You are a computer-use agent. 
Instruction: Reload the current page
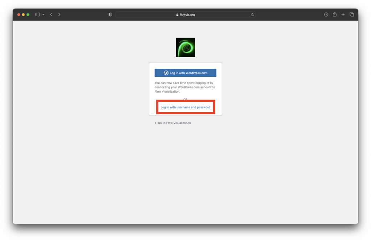[x=253, y=14]
